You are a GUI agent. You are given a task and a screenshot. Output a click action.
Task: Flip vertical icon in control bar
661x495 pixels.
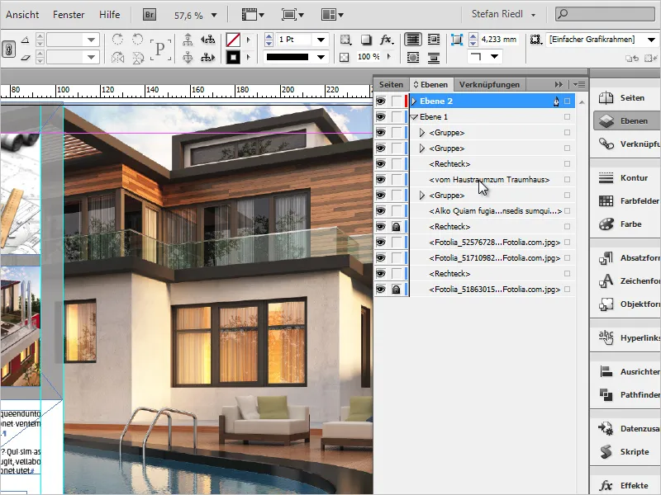click(x=138, y=57)
